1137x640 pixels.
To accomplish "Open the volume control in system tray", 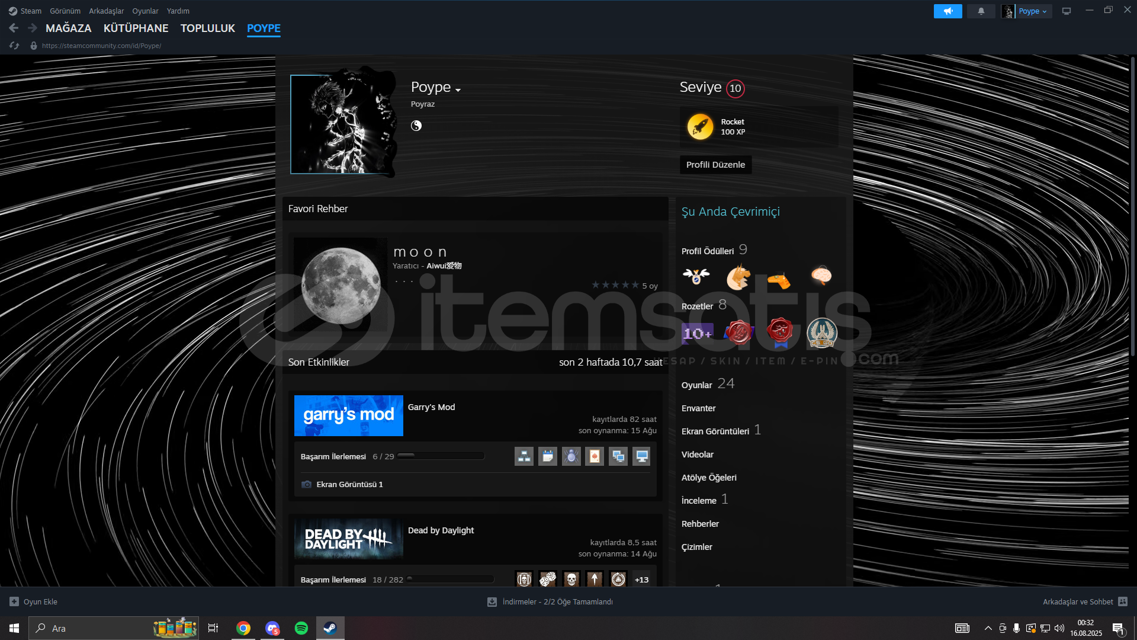I will (1059, 628).
